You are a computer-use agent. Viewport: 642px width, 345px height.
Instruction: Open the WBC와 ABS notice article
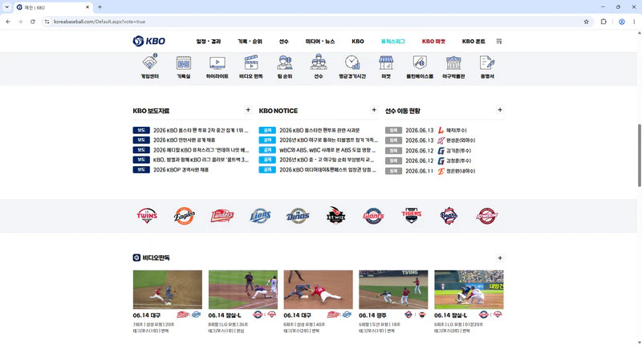[327, 150]
